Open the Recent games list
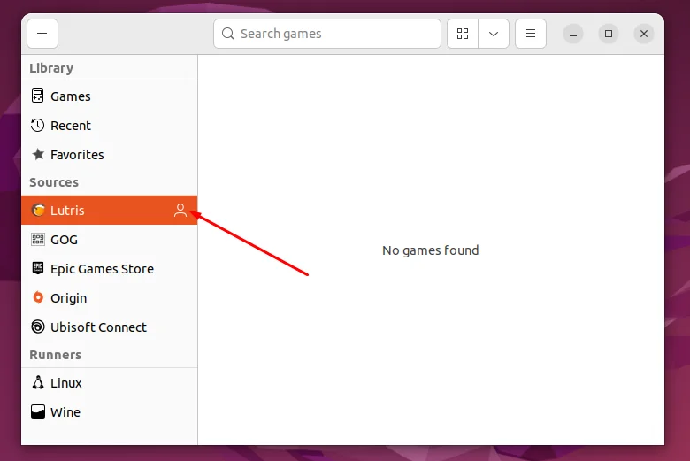 pos(110,126)
